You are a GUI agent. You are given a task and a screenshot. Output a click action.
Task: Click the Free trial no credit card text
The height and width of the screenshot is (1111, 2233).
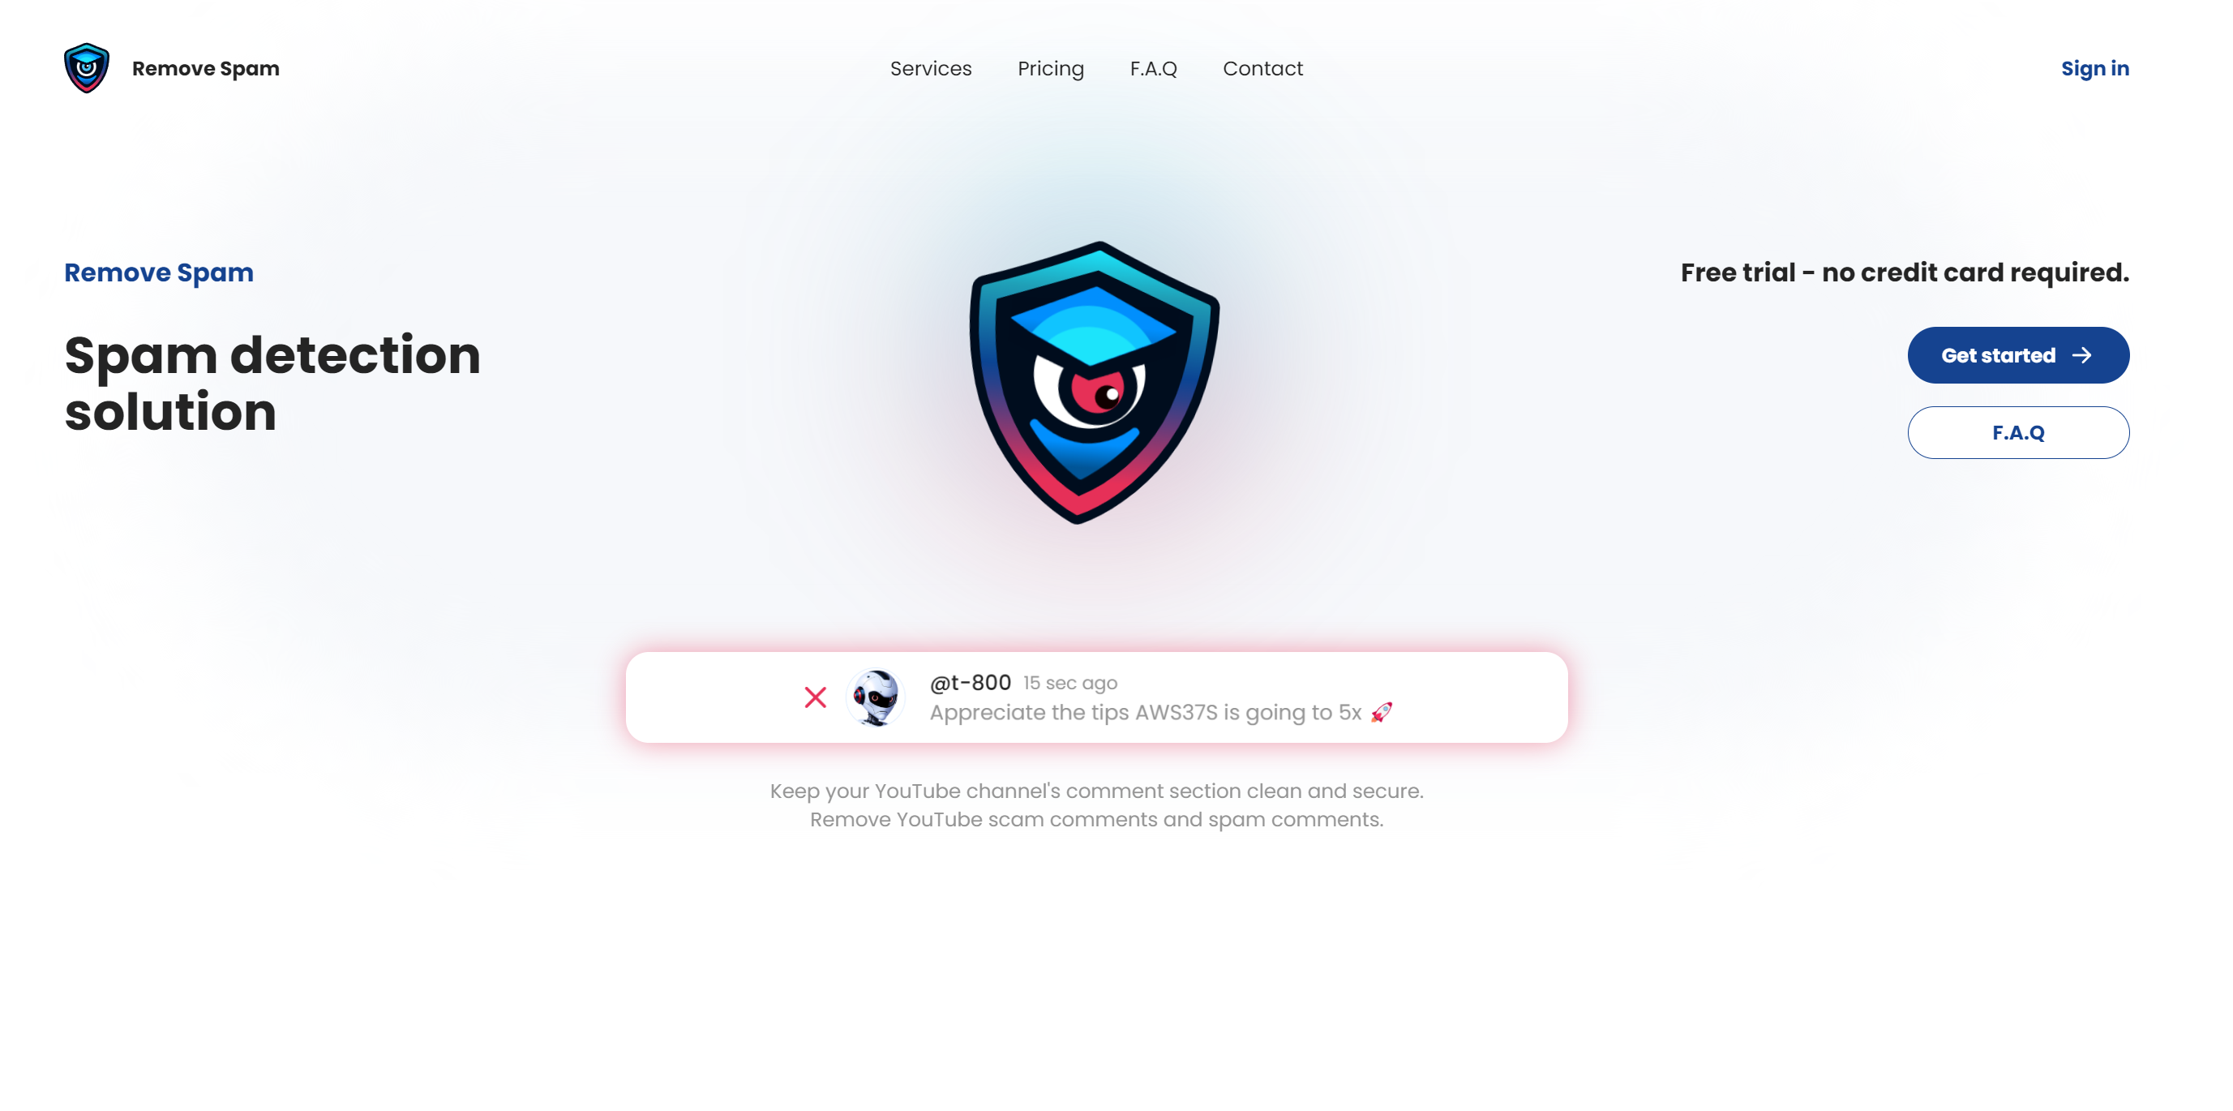(1905, 272)
